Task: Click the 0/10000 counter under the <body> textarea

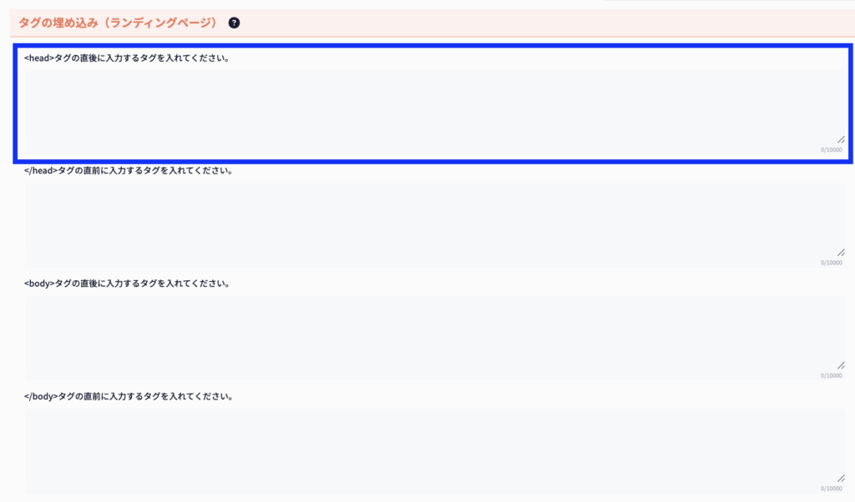Action: click(831, 375)
